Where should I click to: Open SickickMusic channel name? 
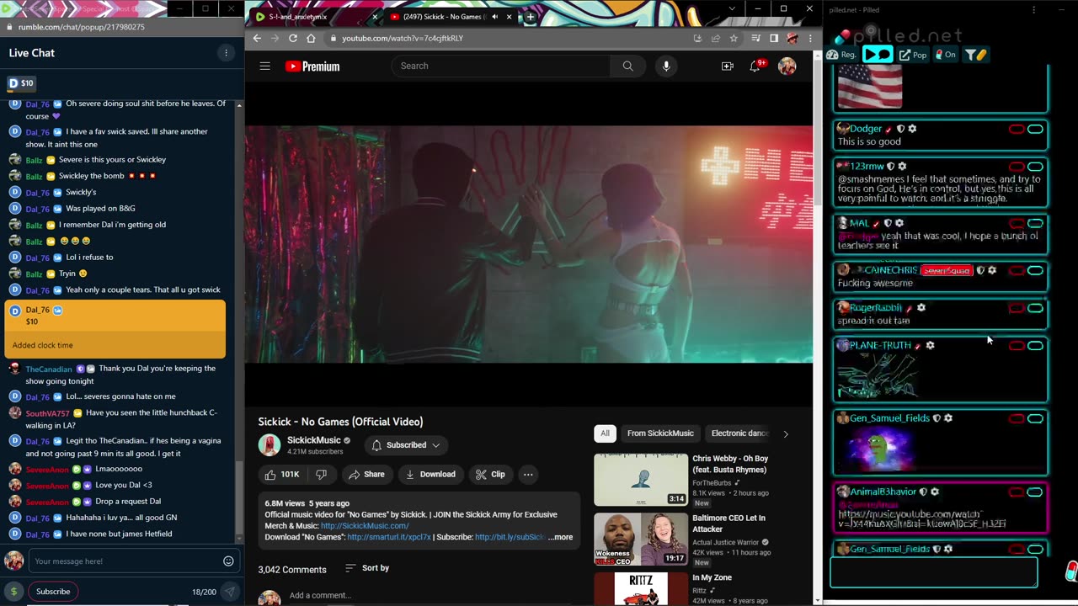313,440
